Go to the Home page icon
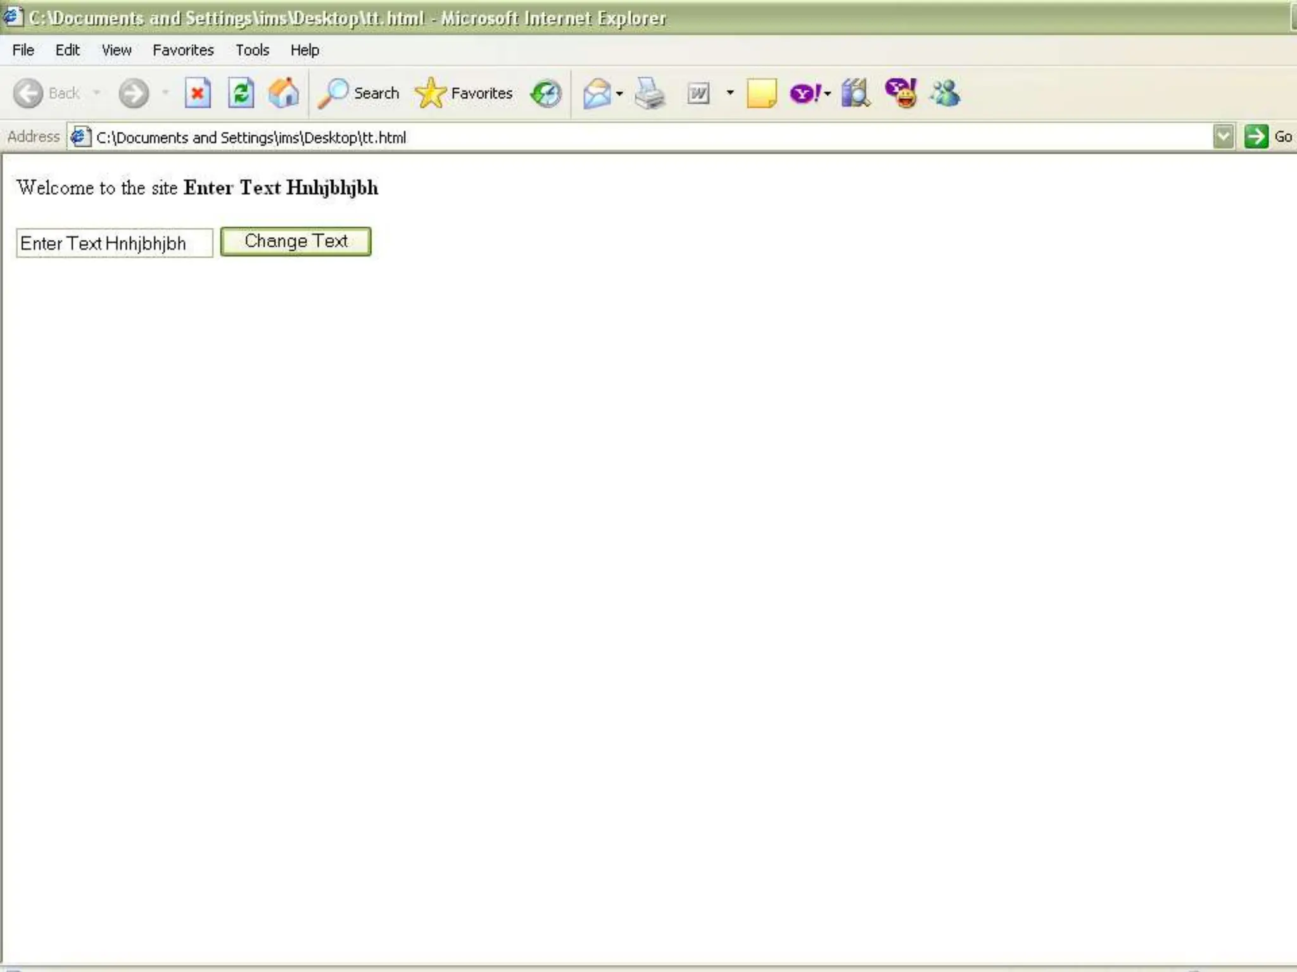This screenshot has height=972, width=1297. click(283, 94)
